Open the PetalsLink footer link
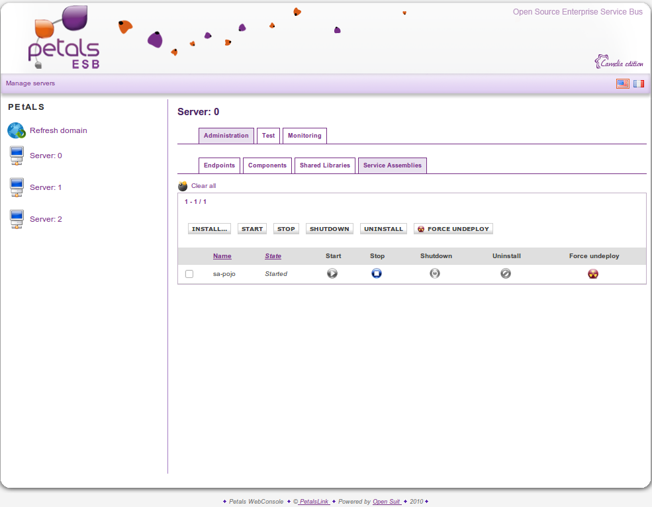This screenshot has width=652, height=507. point(314,502)
